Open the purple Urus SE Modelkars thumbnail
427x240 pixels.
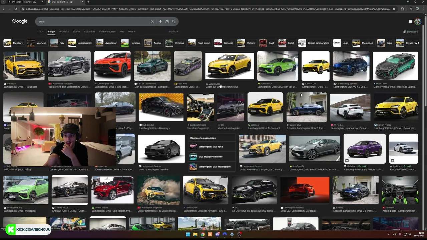(x=365, y=149)
